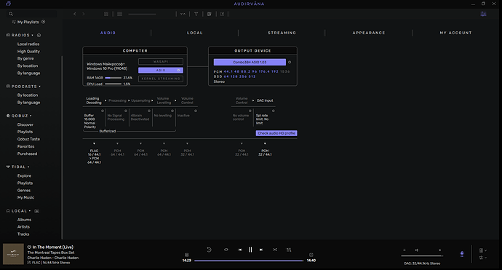
Task: Open Qobuz Discover
Action: (25, 124)
